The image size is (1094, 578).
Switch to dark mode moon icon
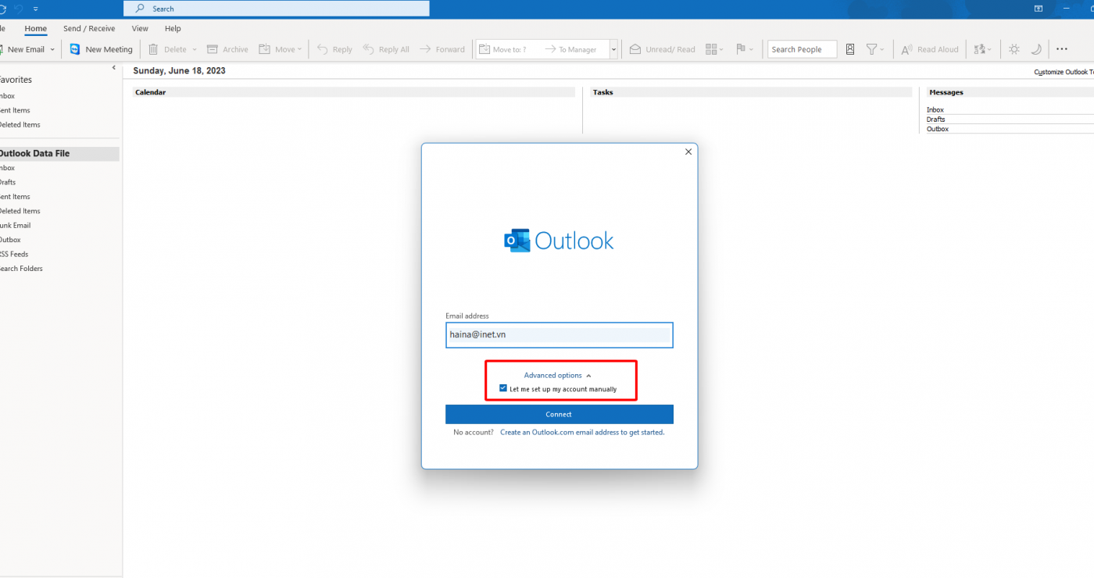point(1036,49)
